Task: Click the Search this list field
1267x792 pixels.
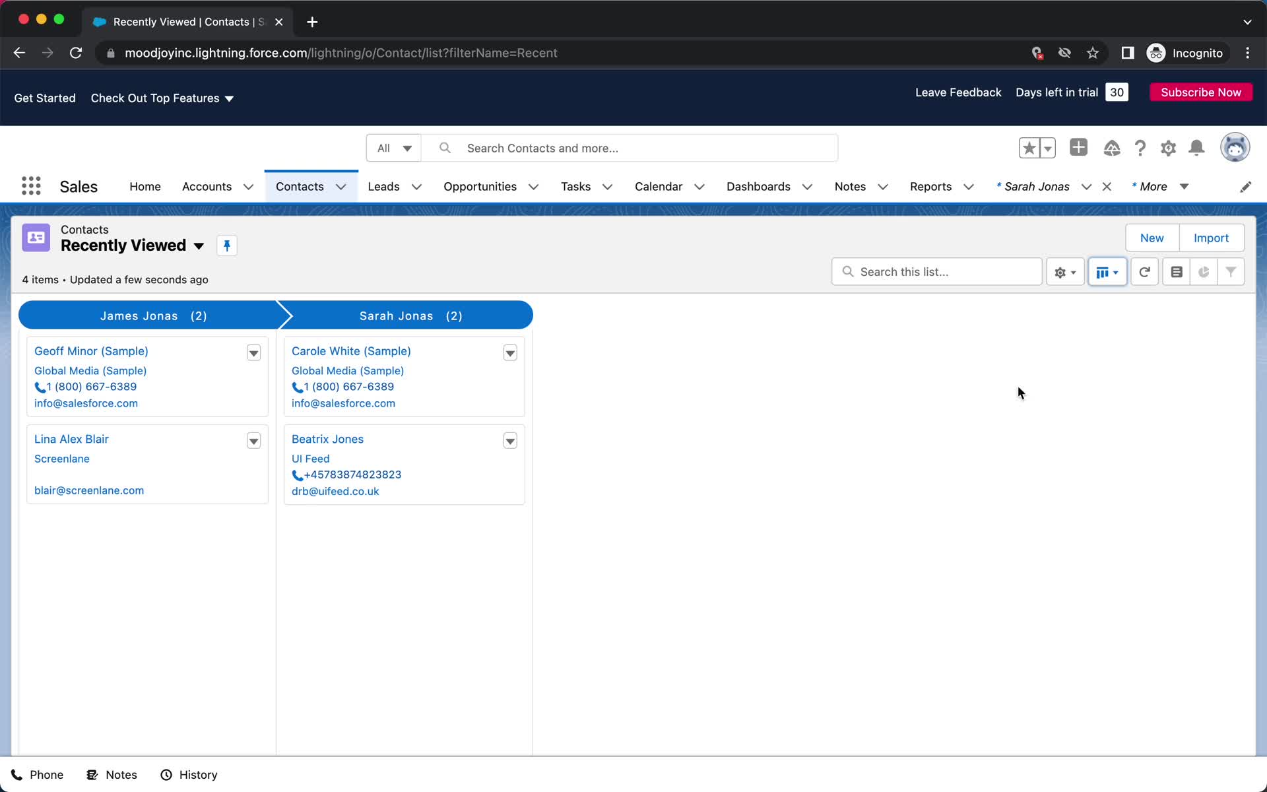Action: (x=937, y=272)
